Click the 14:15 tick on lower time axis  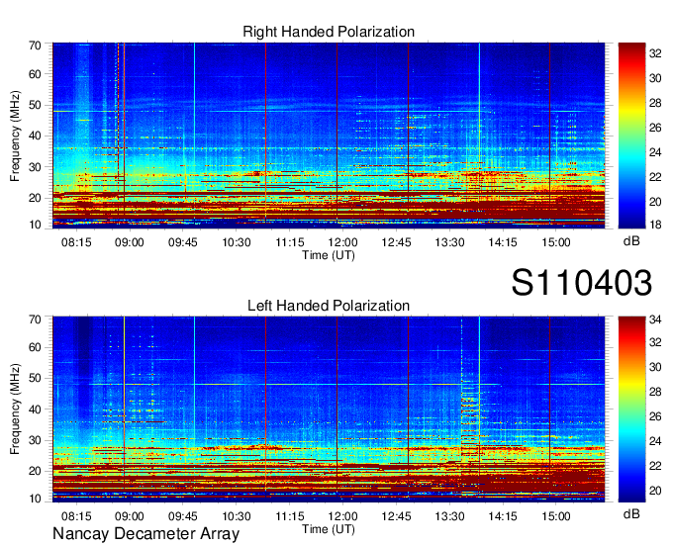click(503, 516)
